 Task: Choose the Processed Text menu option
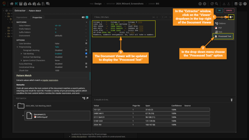pos(224,36)
